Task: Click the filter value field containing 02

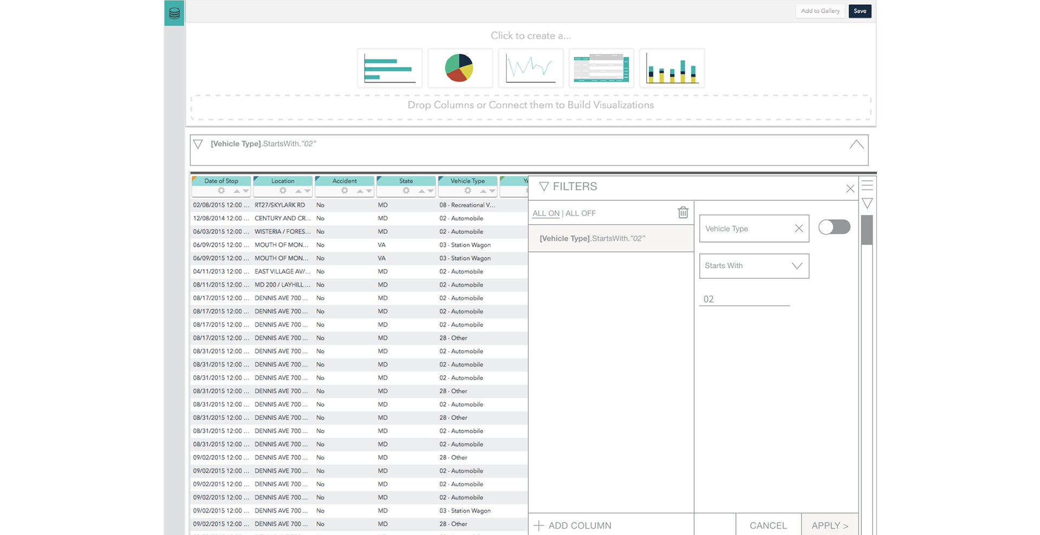Action: click(x=744, y=299)
